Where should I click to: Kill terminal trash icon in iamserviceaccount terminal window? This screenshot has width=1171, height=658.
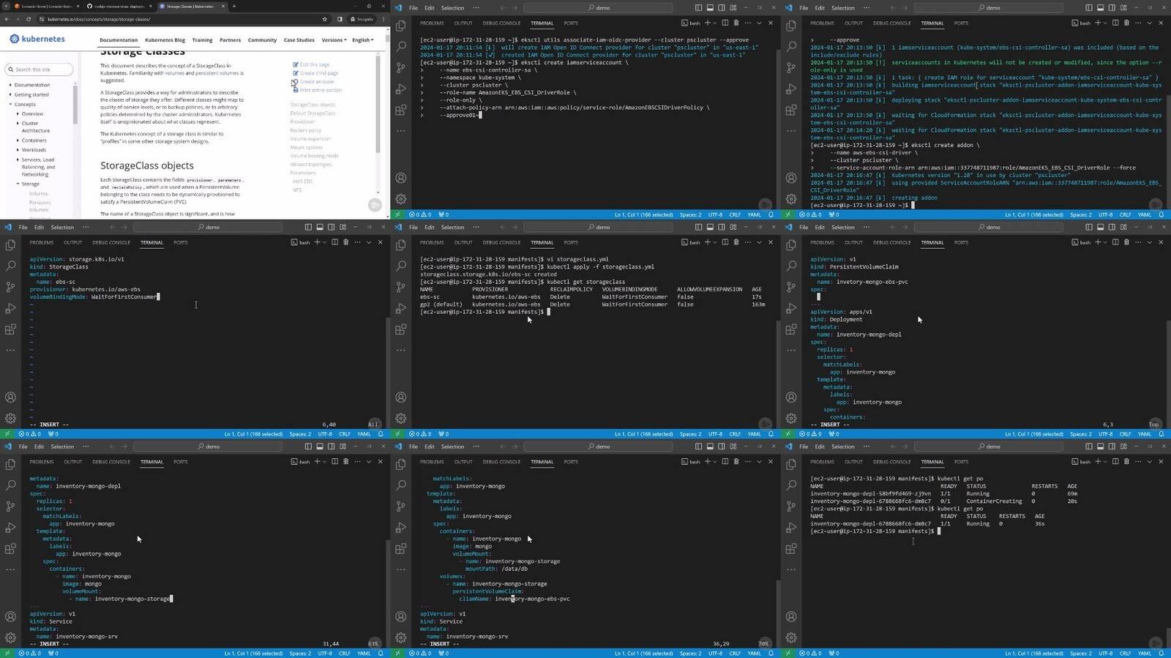coord(736,23)
